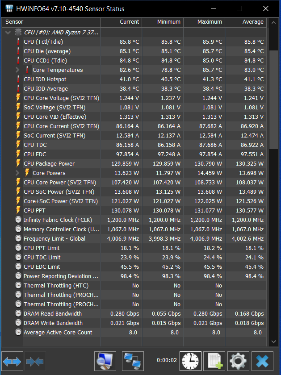Select the CPU EDC row label
The height and width of the screenshot is (375, 281).
(35, 154)
